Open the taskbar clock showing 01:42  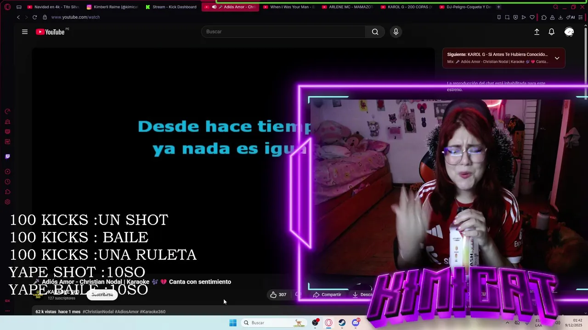[x=573, y=323]
